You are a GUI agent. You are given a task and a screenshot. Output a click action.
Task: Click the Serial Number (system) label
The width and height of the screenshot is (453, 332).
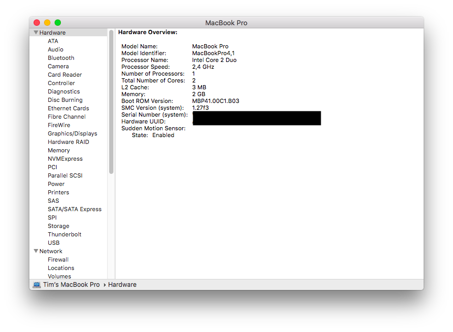pyautogui.click(x=154, y=115)
